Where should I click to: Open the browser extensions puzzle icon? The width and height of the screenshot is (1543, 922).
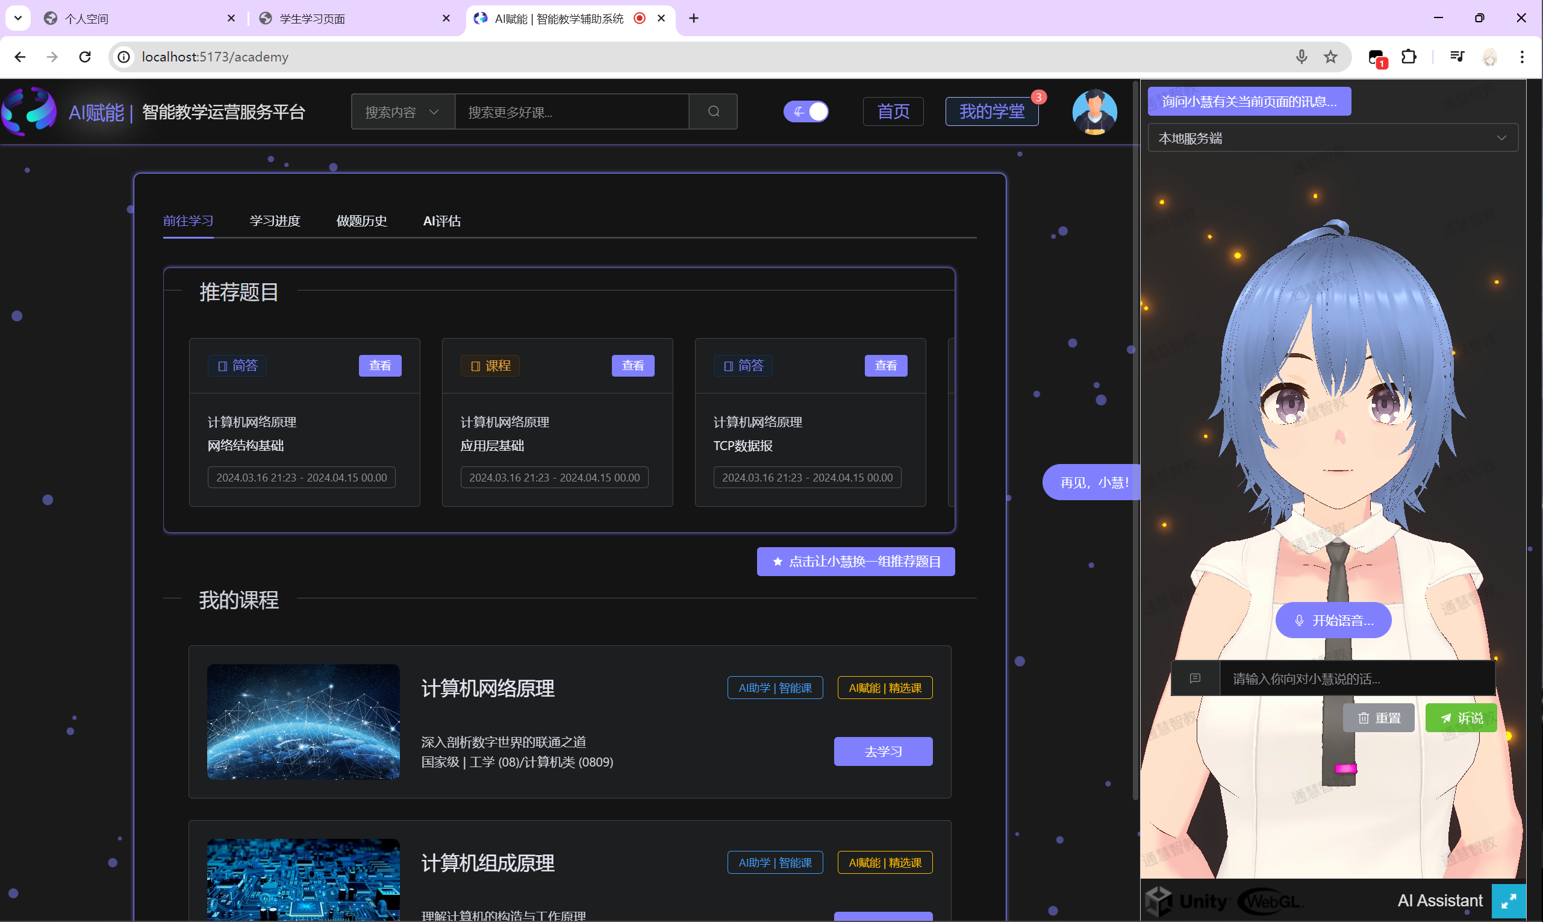coord(1408,57)
